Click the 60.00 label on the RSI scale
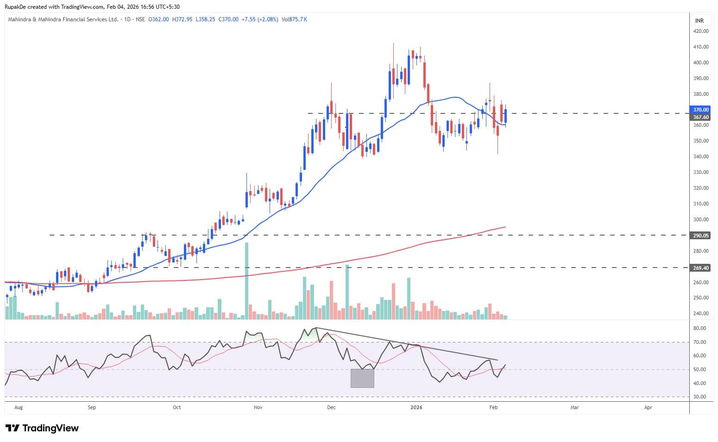This screenshot has height=442, width=718. (699, 356)
